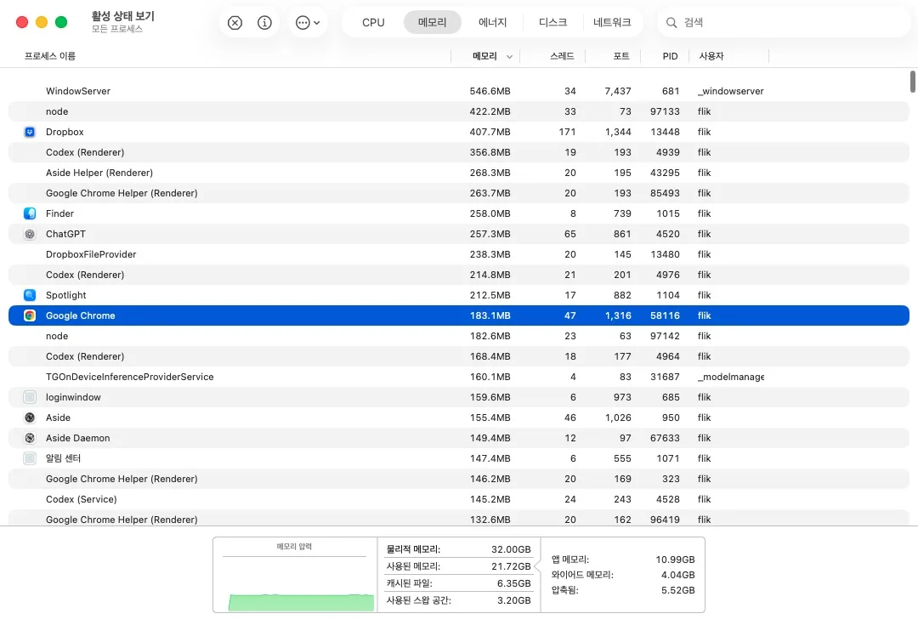Screen dimensions: 918x625
Task: Select the TGOnDeviceInferenceProviderService row
Action: (458, 377)
